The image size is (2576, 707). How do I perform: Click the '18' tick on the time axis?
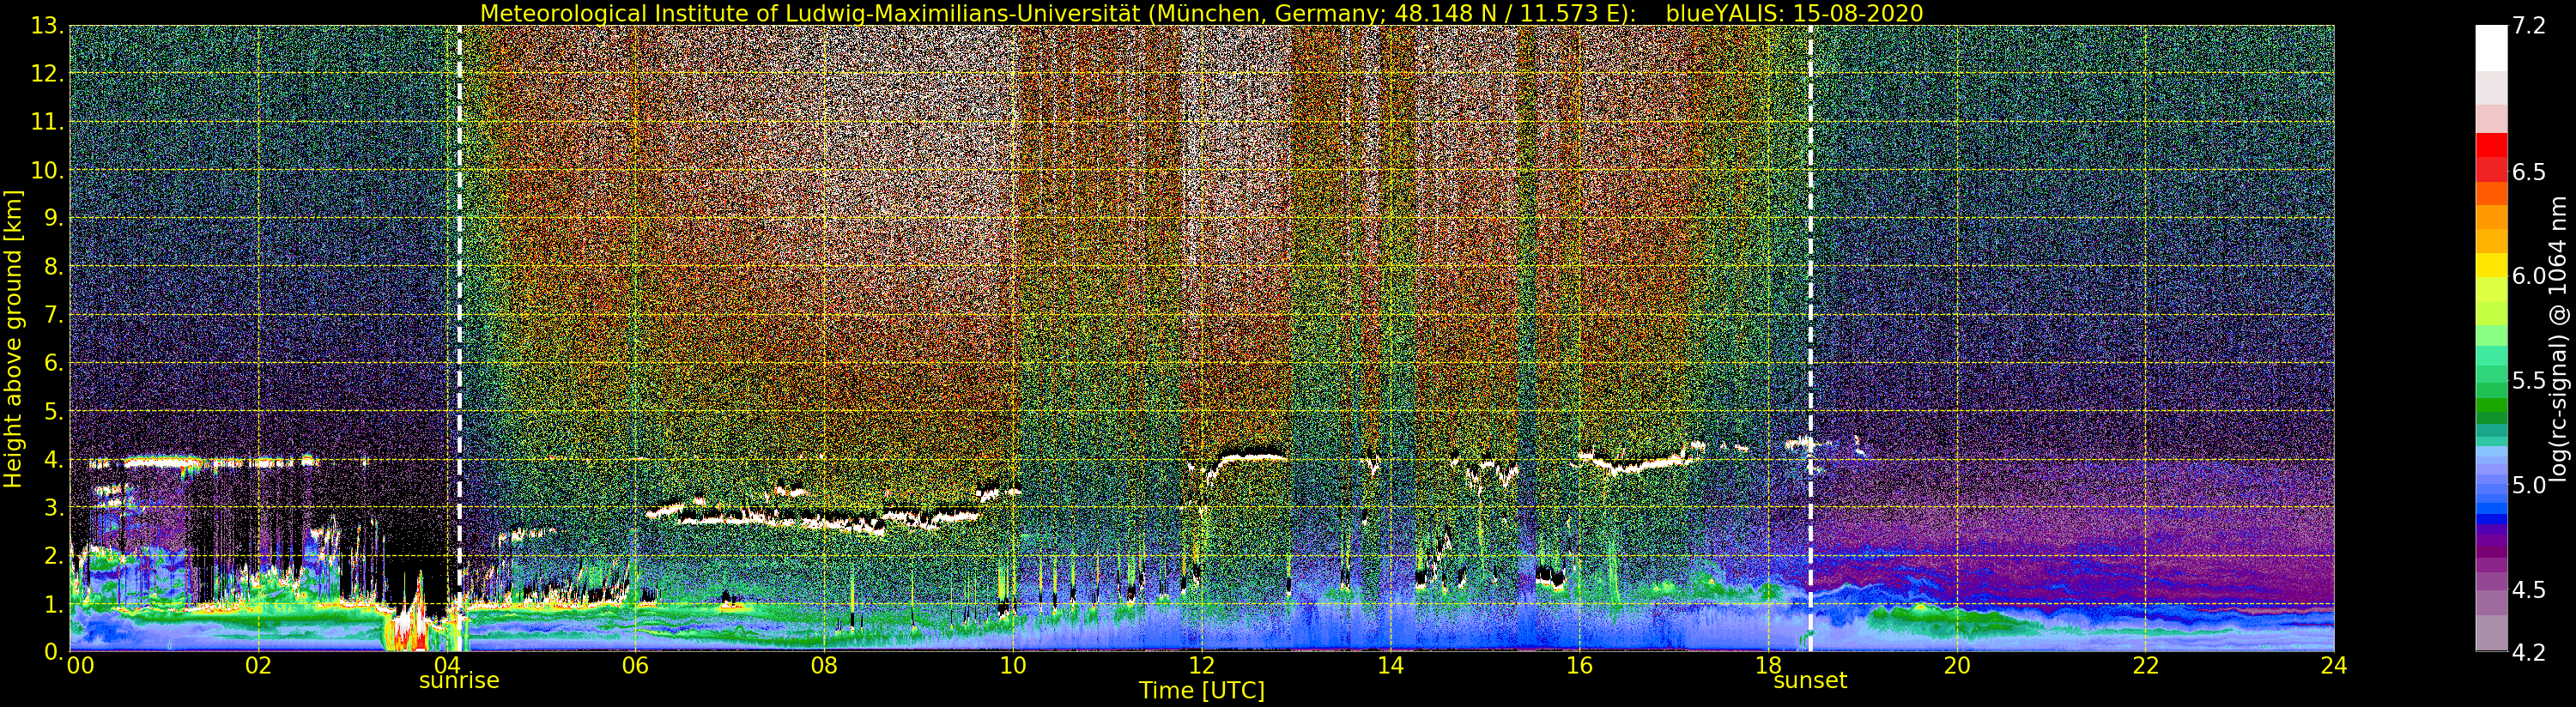(1768, 665)
